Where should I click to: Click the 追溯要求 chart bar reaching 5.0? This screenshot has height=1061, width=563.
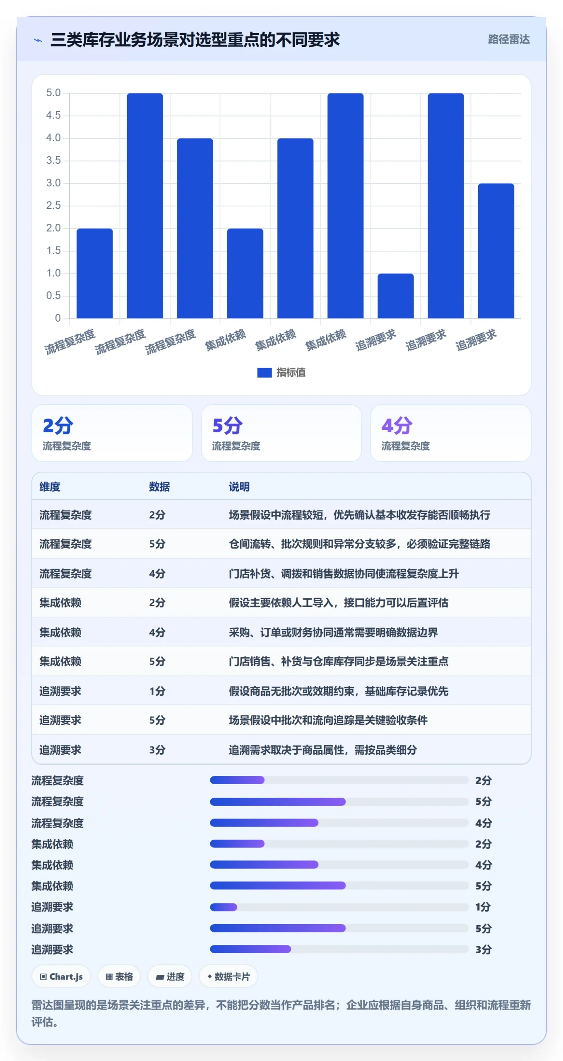(446, 206)
